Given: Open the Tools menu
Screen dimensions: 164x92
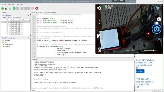Looking at the screenshot, I should [17, 5].
